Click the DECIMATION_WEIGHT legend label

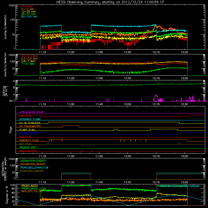coord(33,164)
